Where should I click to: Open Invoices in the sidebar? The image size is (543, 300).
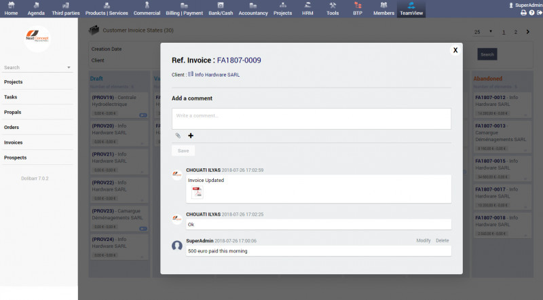point(13,143)
